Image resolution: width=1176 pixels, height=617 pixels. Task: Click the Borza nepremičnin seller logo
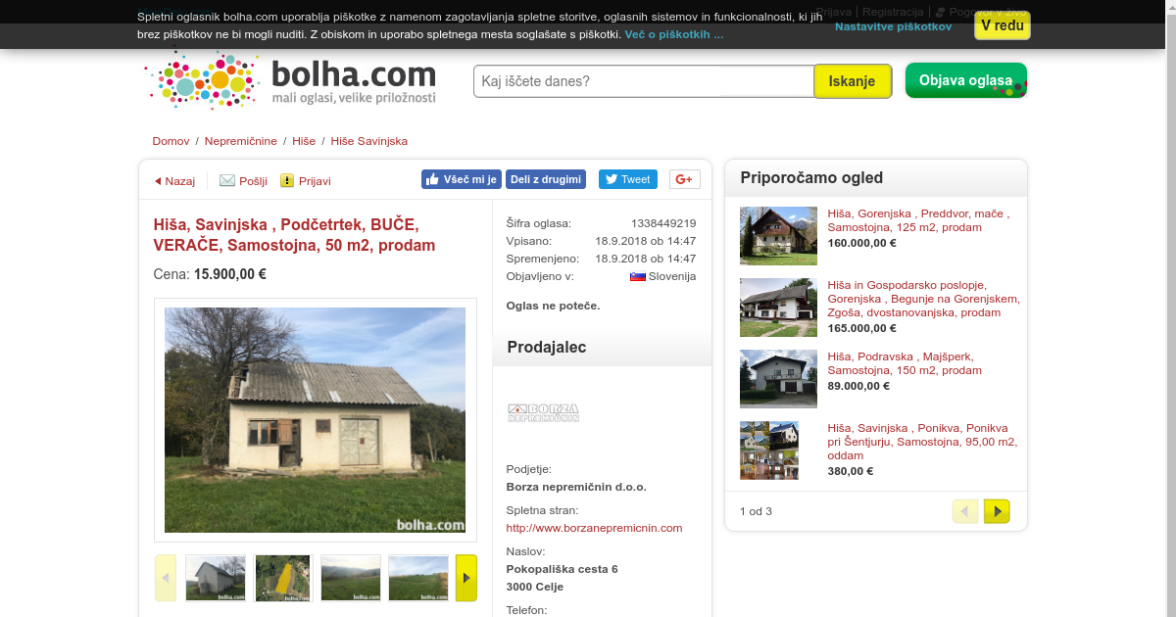543,412
